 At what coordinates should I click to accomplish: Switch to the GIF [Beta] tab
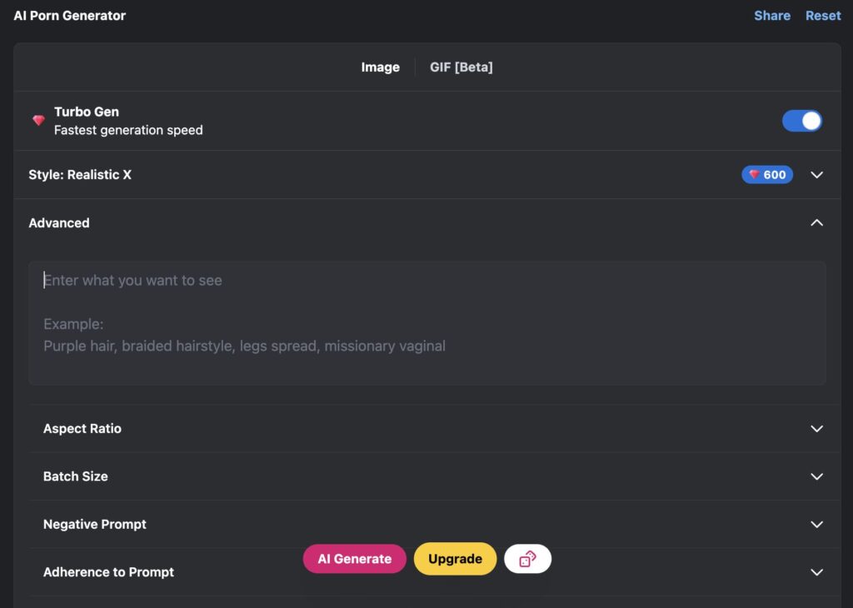click(x=461, y=67)
